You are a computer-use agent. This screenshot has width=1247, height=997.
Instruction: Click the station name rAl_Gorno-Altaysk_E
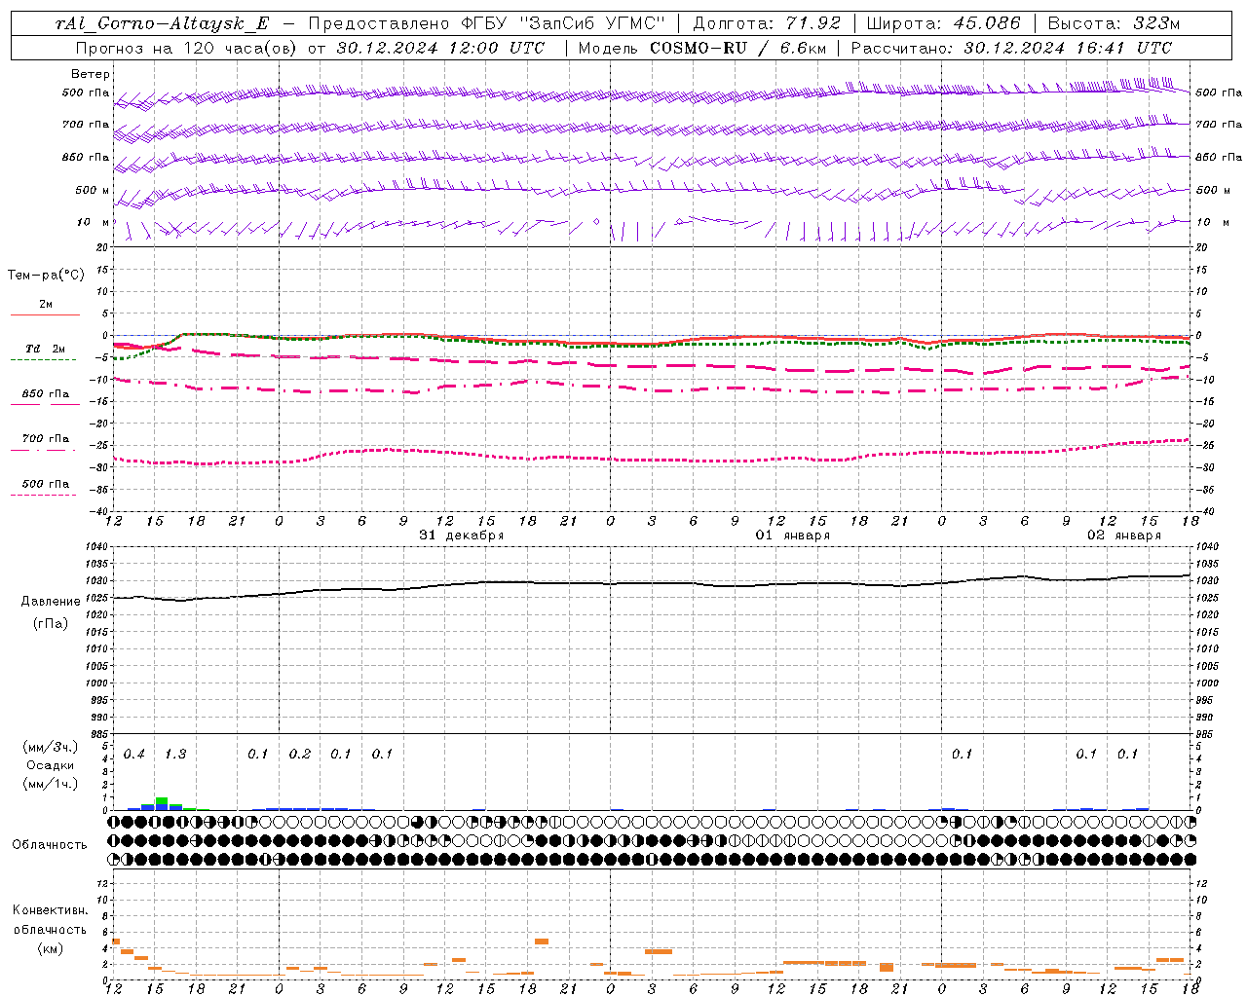(x=162, y=23)
